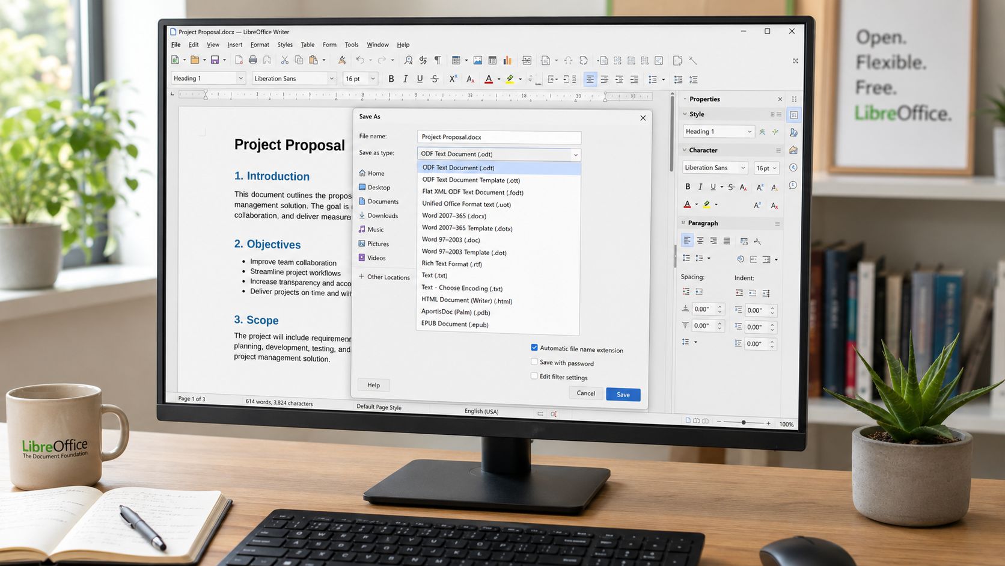
Task: Toggle Align Left in toolbar
Action: click(590, 79)
